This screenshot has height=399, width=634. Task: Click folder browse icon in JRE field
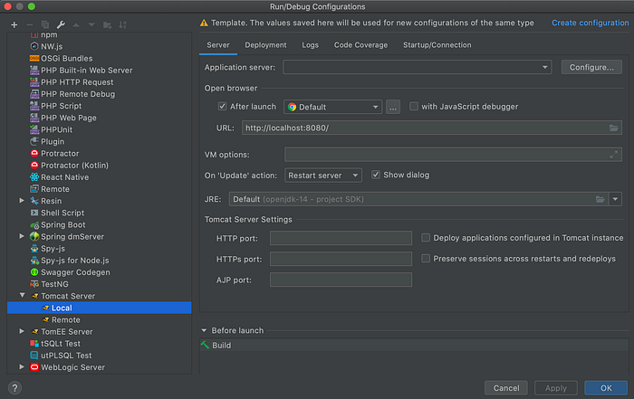[600, 199]
